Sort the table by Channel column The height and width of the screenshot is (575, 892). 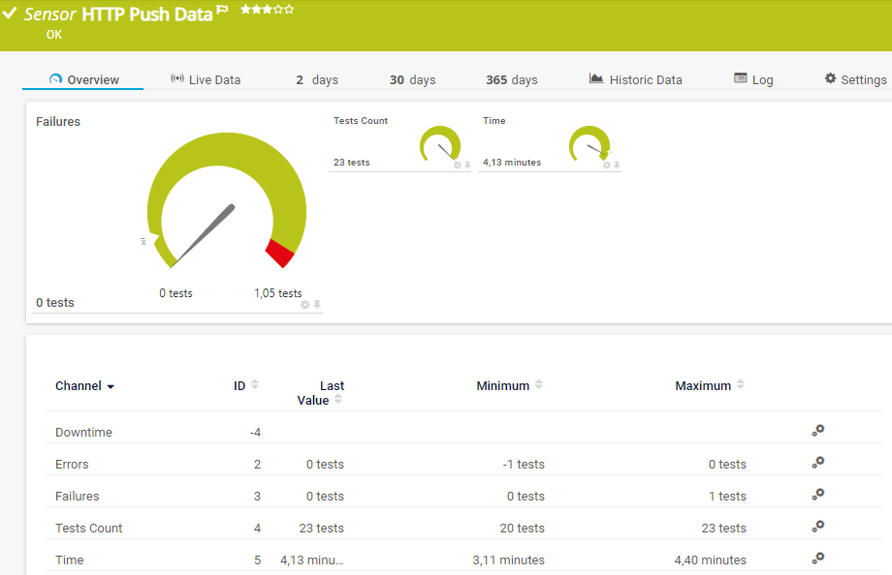pos(84,386)
